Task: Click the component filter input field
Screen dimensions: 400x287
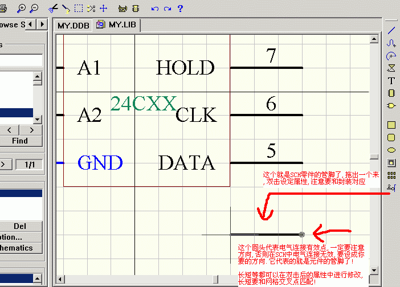Action: (x=21, y=60)
